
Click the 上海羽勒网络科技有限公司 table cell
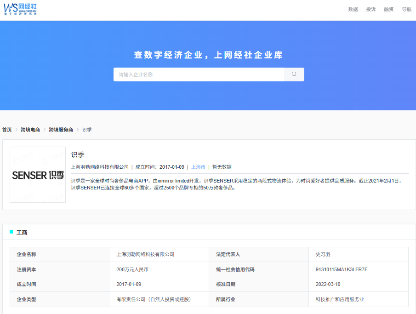159,254
